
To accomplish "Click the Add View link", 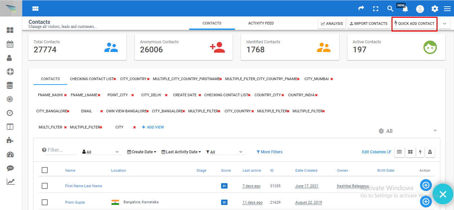I will click(153, 127).
